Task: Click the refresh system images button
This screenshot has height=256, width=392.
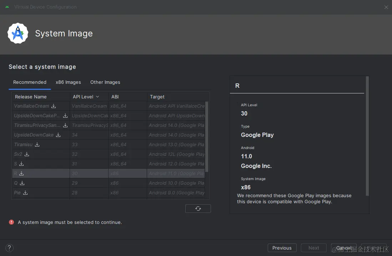Action: (x=198, y=209)
